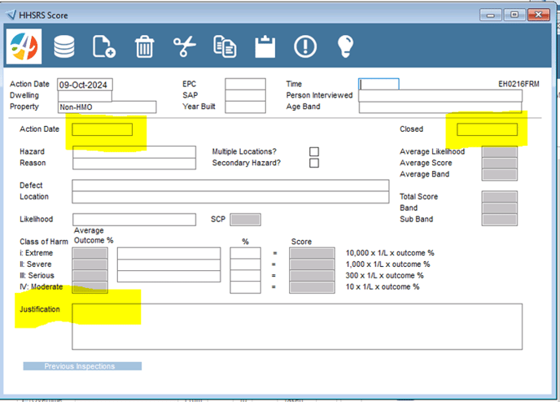Click the yellow Action Date field
The image size is (560, 402).
102,129
